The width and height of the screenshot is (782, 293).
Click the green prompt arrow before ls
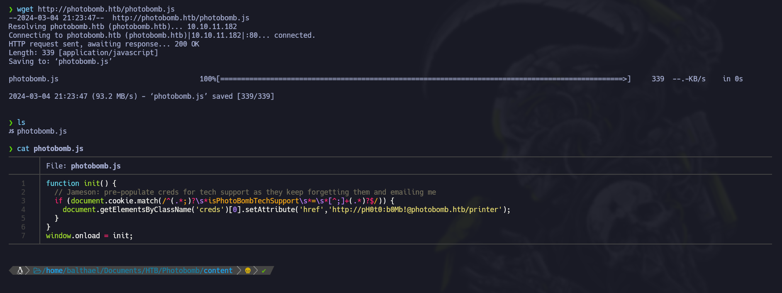(x=11, y=122)
